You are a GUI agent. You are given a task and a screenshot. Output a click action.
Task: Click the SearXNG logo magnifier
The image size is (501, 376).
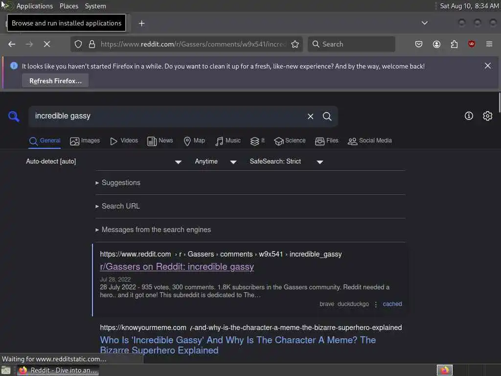point(14,116)
